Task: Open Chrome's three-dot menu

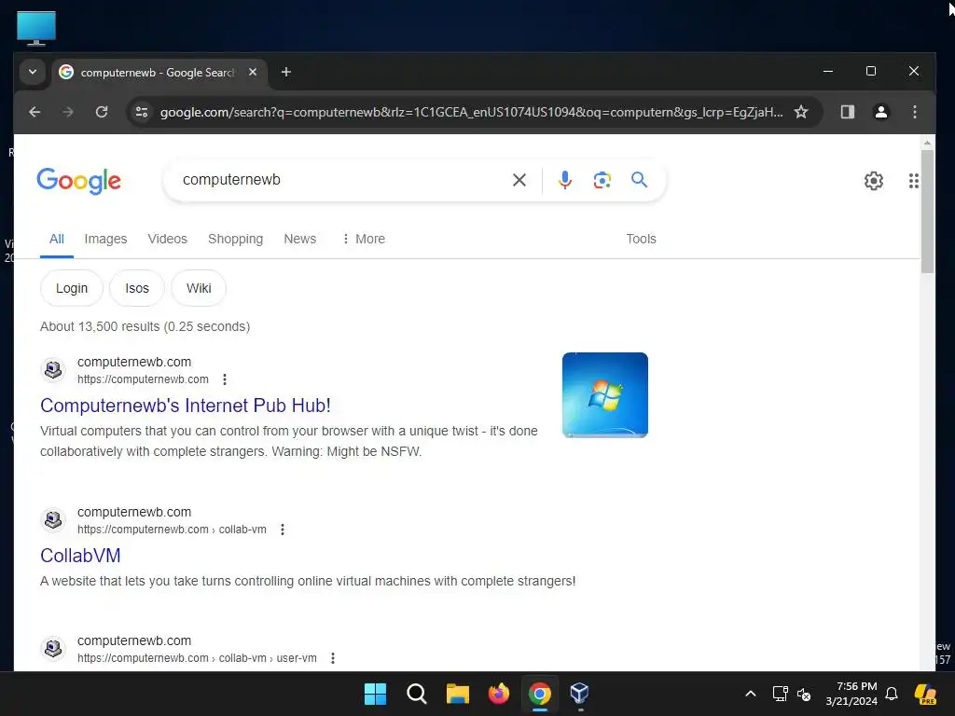Action: (914, 112)
